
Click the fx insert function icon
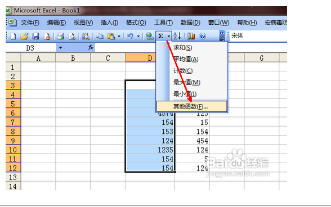91,47
